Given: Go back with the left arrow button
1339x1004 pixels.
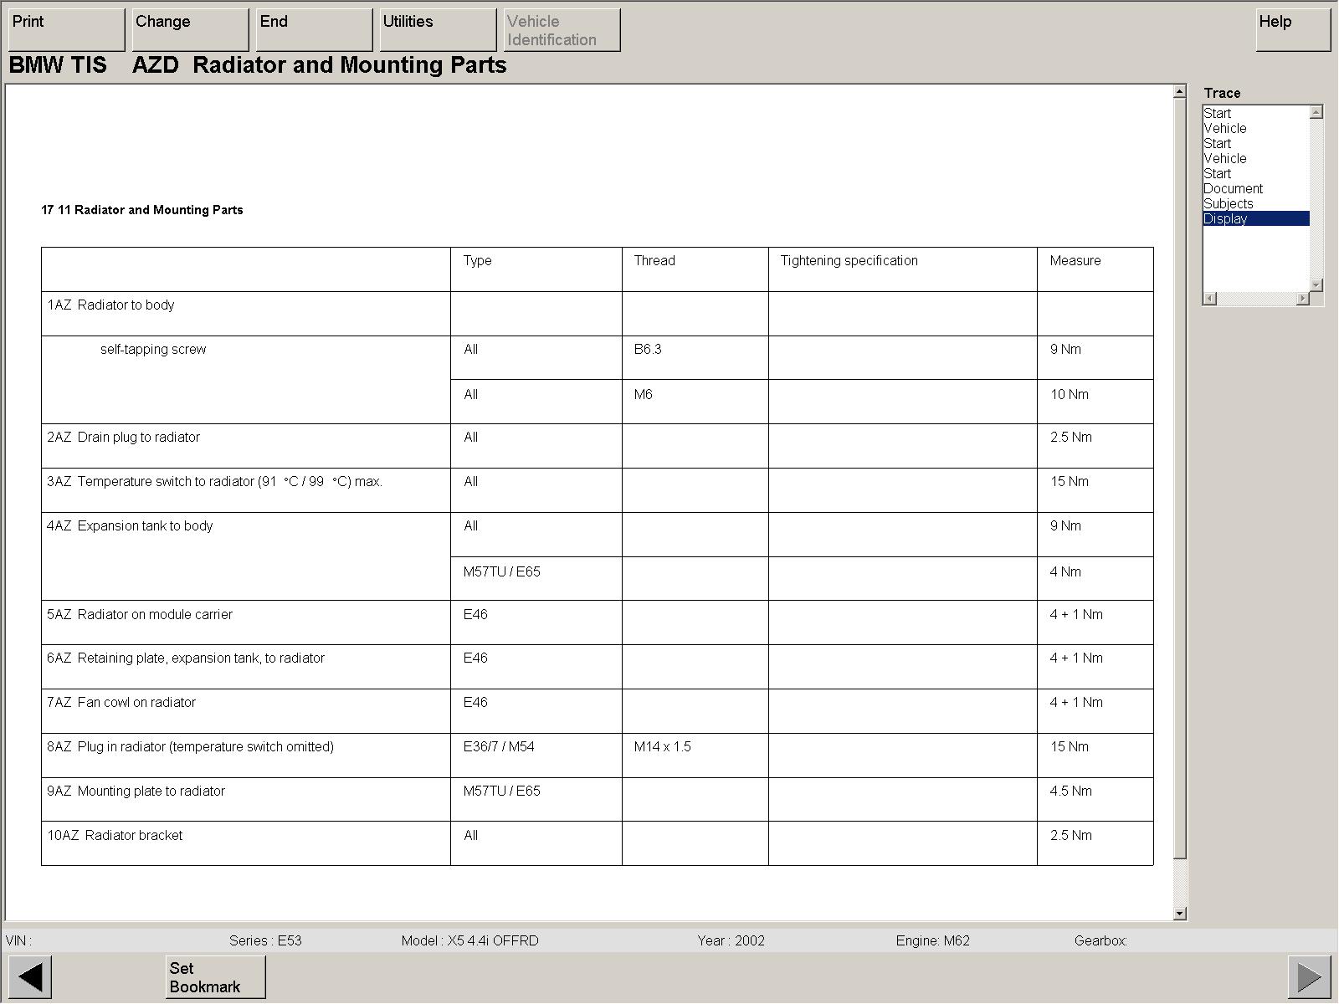Looking at the screenshot, I should 30,976.
